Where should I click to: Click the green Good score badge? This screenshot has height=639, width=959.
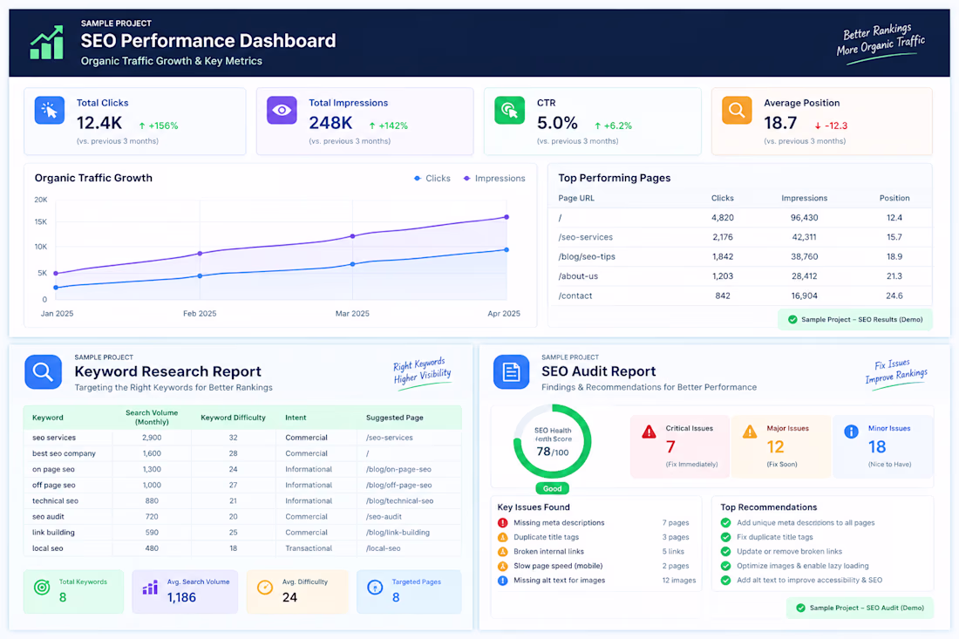[x=552, y=488]
